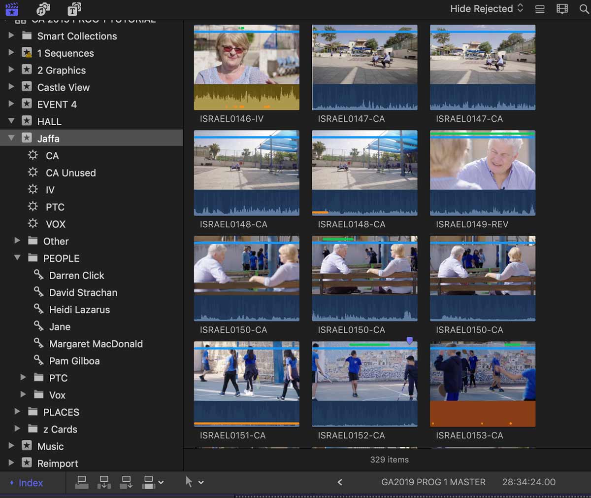Select the ISRAEL0149-REV clip thumbnail
Screen dimensions: 591x498
483,173
